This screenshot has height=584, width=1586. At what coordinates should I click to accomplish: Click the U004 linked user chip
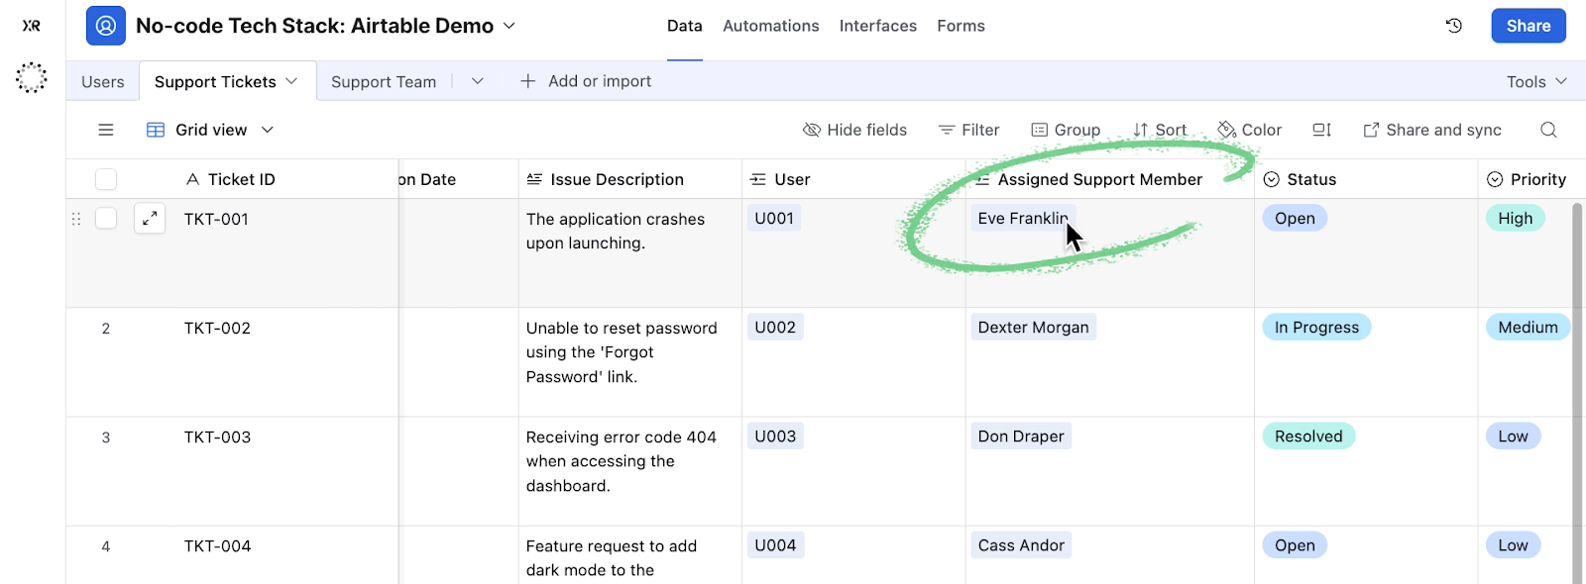pos(775,545)
